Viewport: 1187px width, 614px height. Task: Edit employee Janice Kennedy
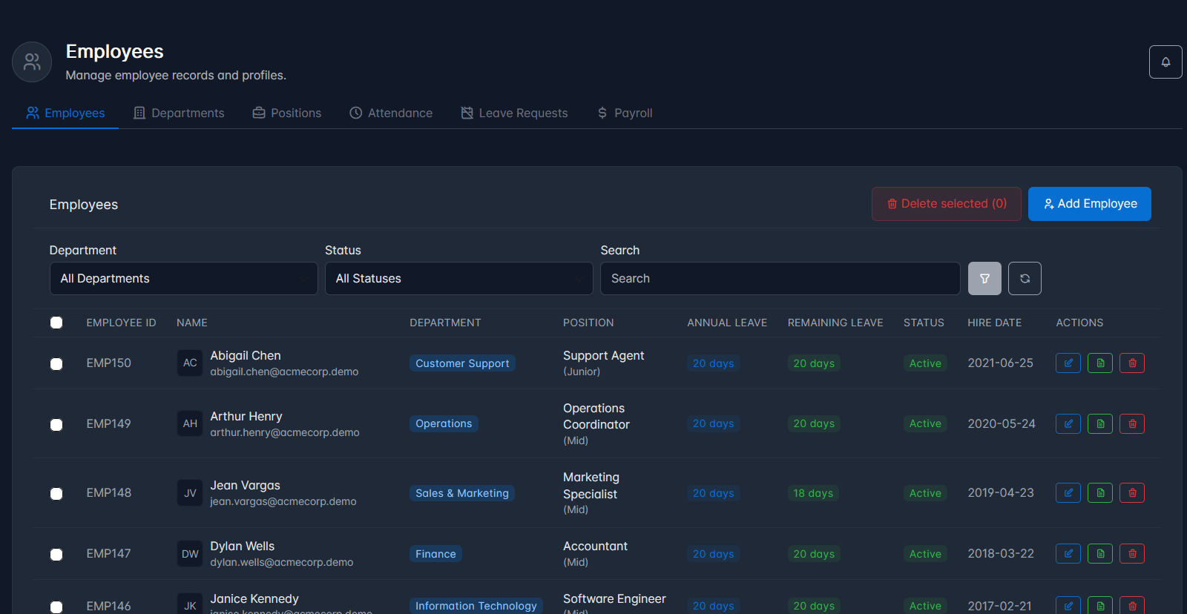(1068, 605)
